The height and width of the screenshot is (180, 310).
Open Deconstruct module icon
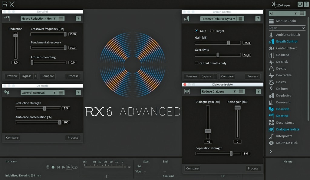click(x=271, y=122)
